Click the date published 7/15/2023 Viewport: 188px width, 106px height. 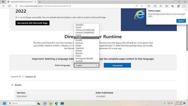(x=100, y=96)
